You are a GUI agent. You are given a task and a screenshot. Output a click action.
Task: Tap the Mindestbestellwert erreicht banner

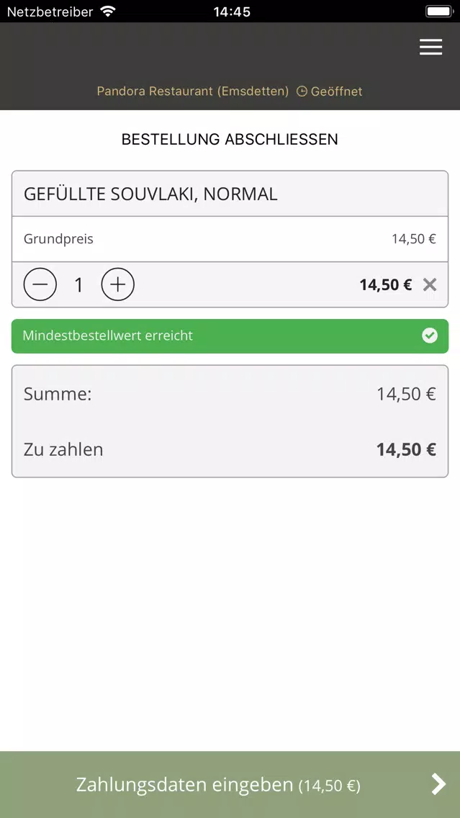230,336
